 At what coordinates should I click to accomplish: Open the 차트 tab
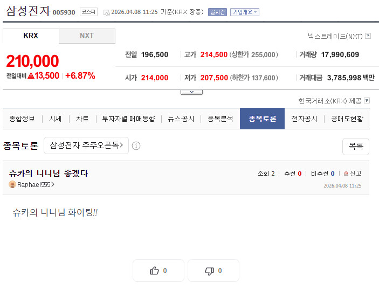pyautogui.click(x=82, y=119)
